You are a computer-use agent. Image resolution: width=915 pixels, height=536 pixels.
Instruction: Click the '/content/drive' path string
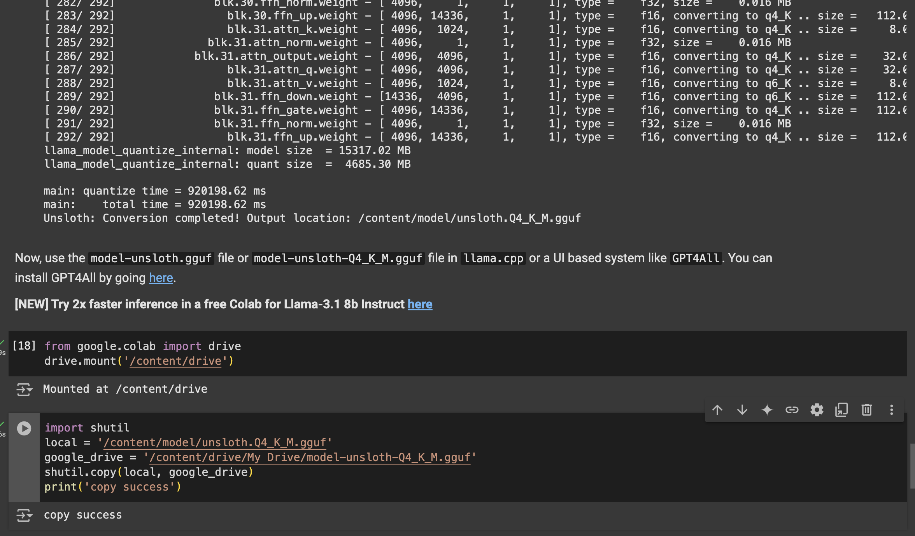[175, 361]
